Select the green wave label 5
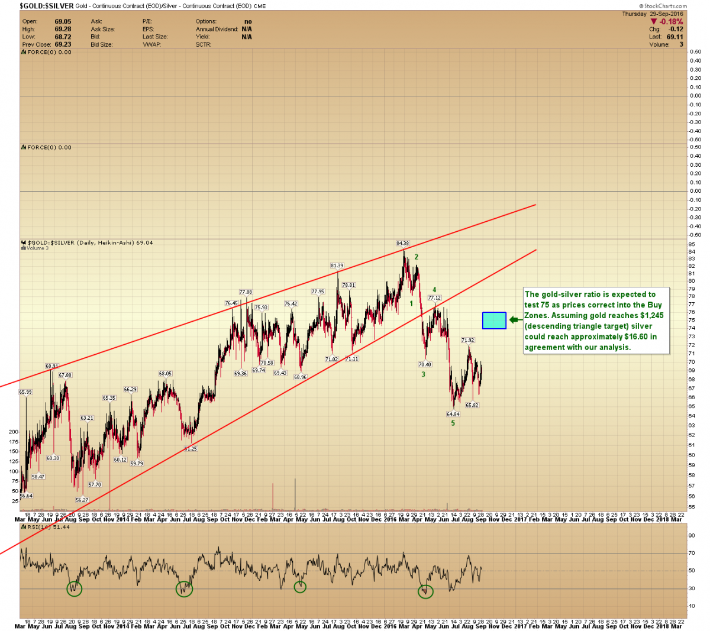Screen dimensions: 710x631 coord(453,423)
